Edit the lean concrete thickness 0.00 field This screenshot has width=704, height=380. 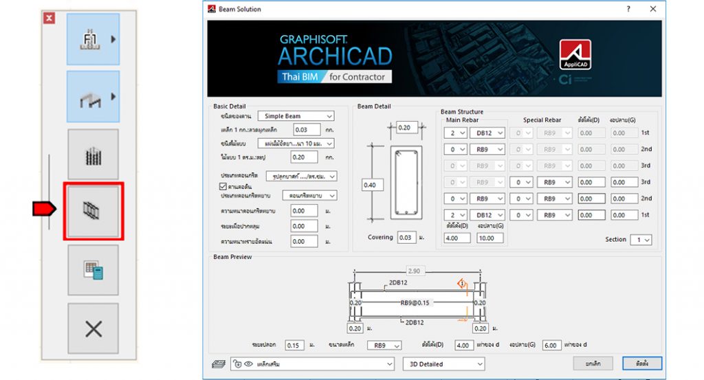305,211
